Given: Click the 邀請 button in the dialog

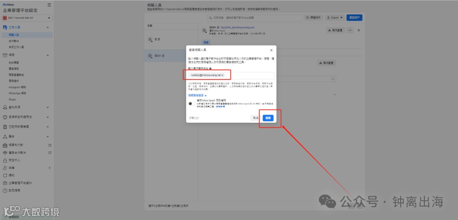Looking at the screenshot, I should pos(268,118).
